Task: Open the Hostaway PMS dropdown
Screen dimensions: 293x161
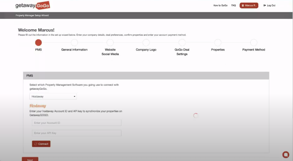Action: click(53, 96)
